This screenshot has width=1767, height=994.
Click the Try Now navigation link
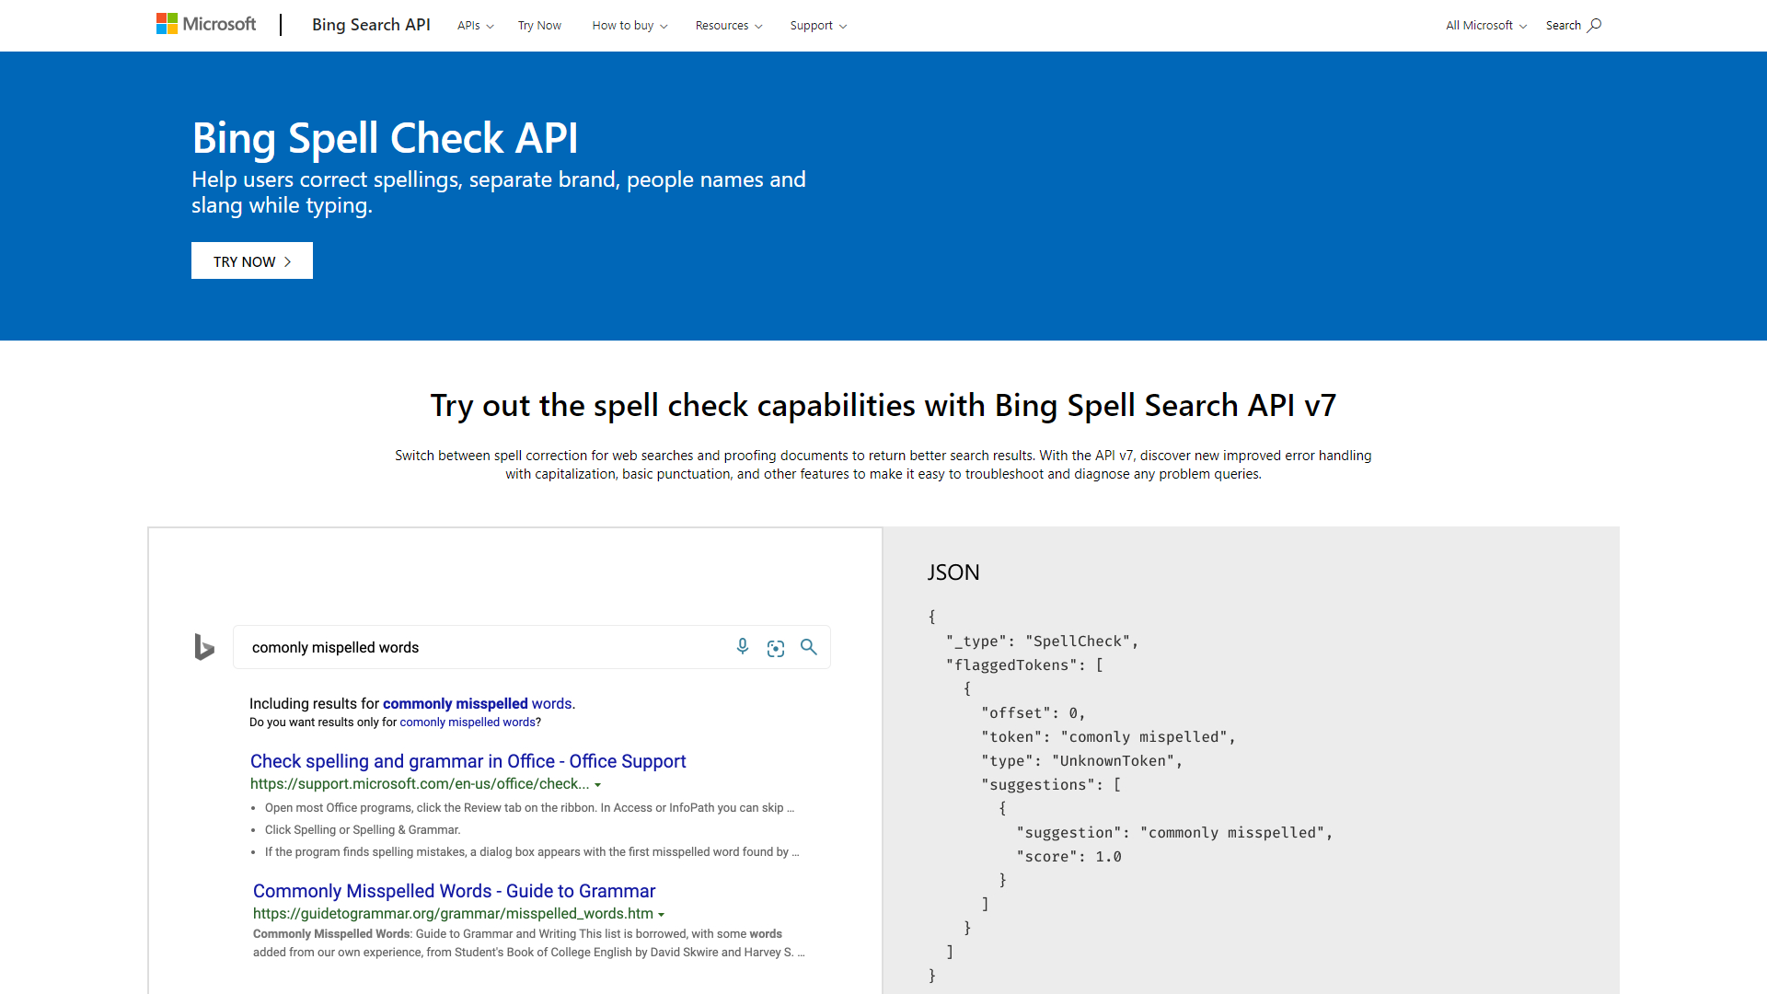[x=538, y=26]
